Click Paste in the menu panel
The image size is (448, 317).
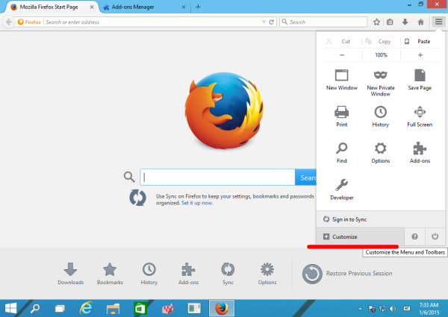tap(420, 41)
